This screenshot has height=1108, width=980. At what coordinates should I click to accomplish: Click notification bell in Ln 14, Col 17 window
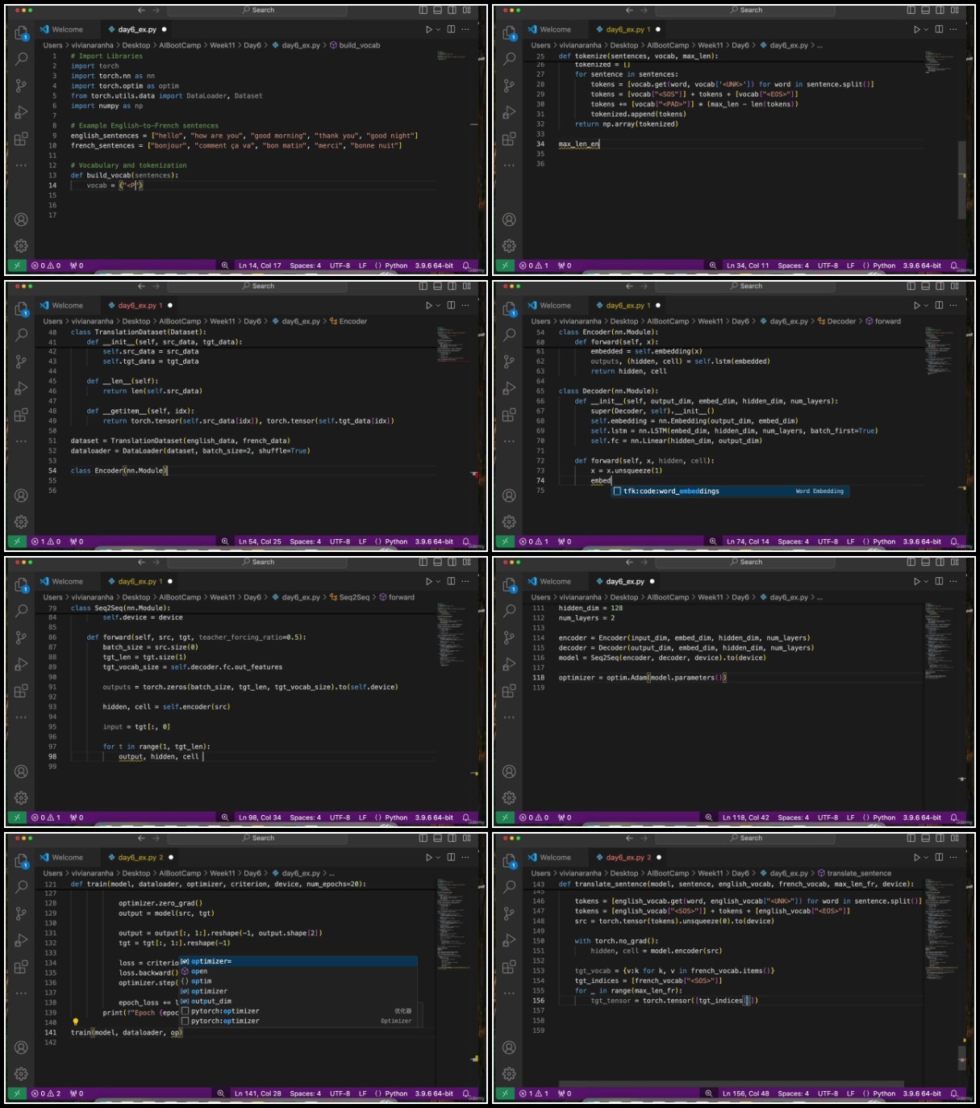click(466, 266)
